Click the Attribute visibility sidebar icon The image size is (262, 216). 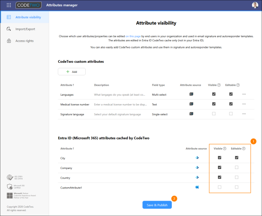(x=9, y=17)
